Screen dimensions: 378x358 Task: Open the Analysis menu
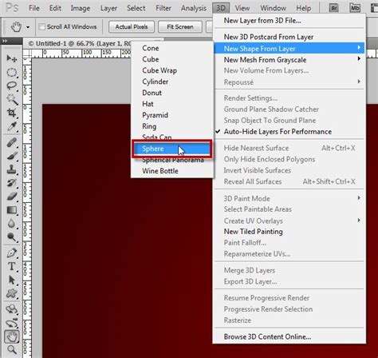[x=194, y=8]
